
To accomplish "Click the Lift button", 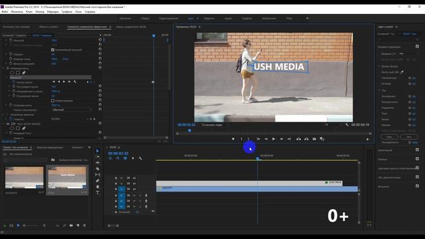I will 299,139.
